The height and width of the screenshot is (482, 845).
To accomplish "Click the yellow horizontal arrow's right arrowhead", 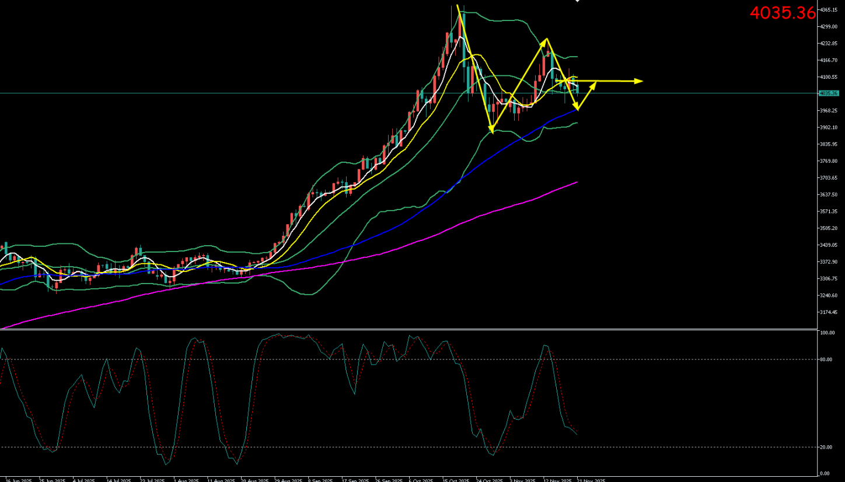I will tap(640, 81).
